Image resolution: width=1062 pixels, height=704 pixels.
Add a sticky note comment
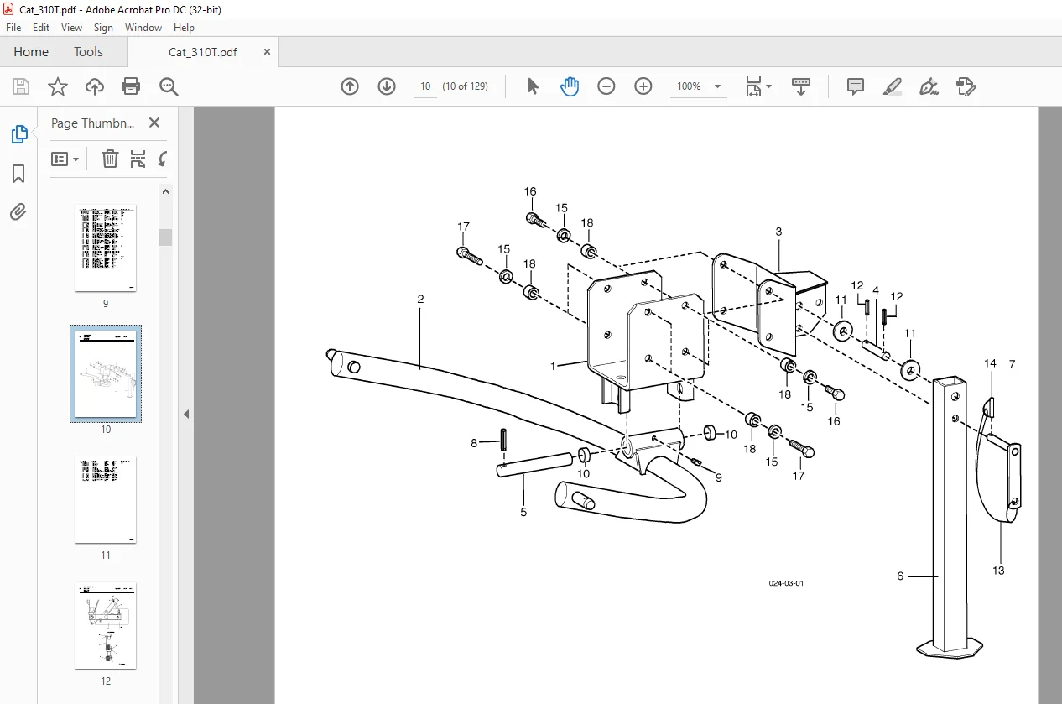point(856,86)
